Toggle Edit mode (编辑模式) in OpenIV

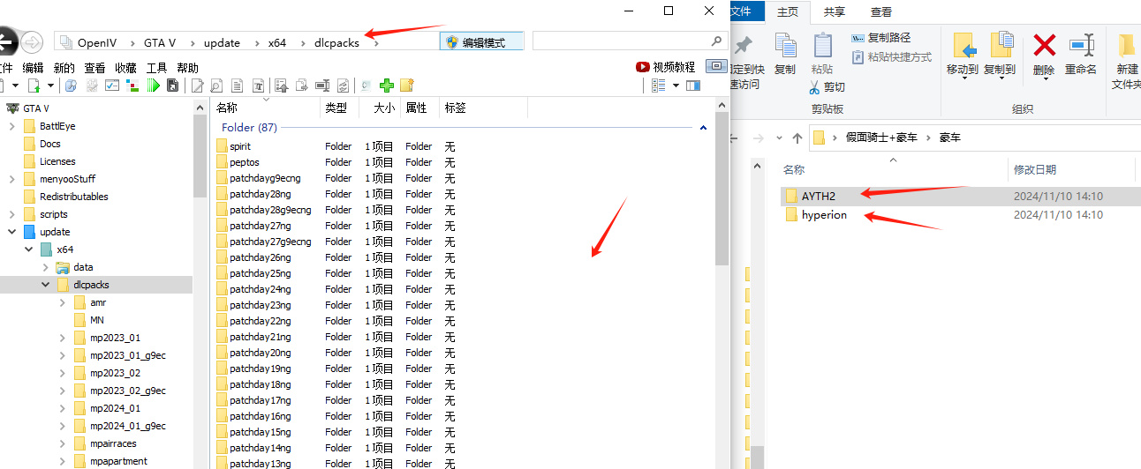click(482, 41)
